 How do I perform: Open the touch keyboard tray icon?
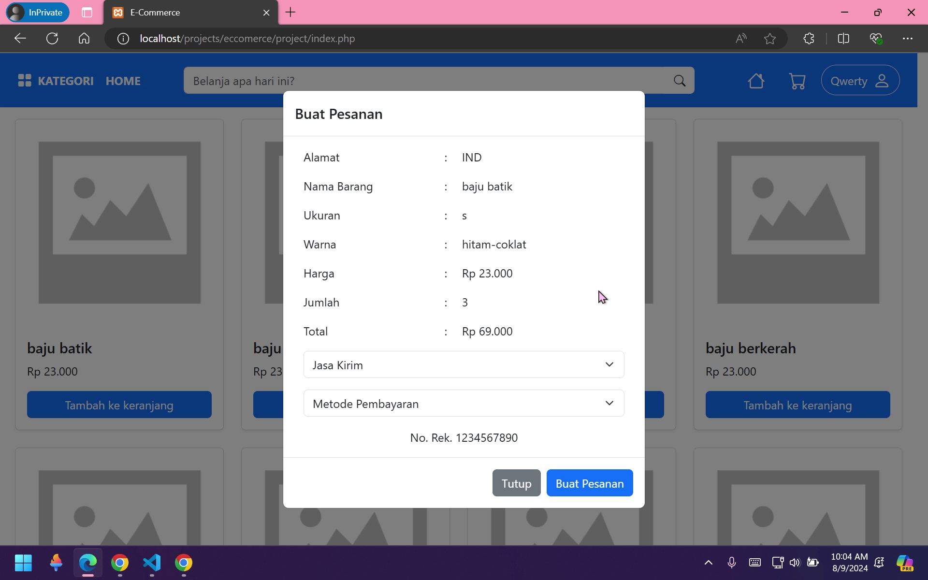(754, 563)
